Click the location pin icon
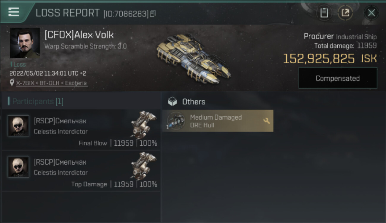Image resolution: width=386 pixels, height=223 pixels. click(12, 83)
